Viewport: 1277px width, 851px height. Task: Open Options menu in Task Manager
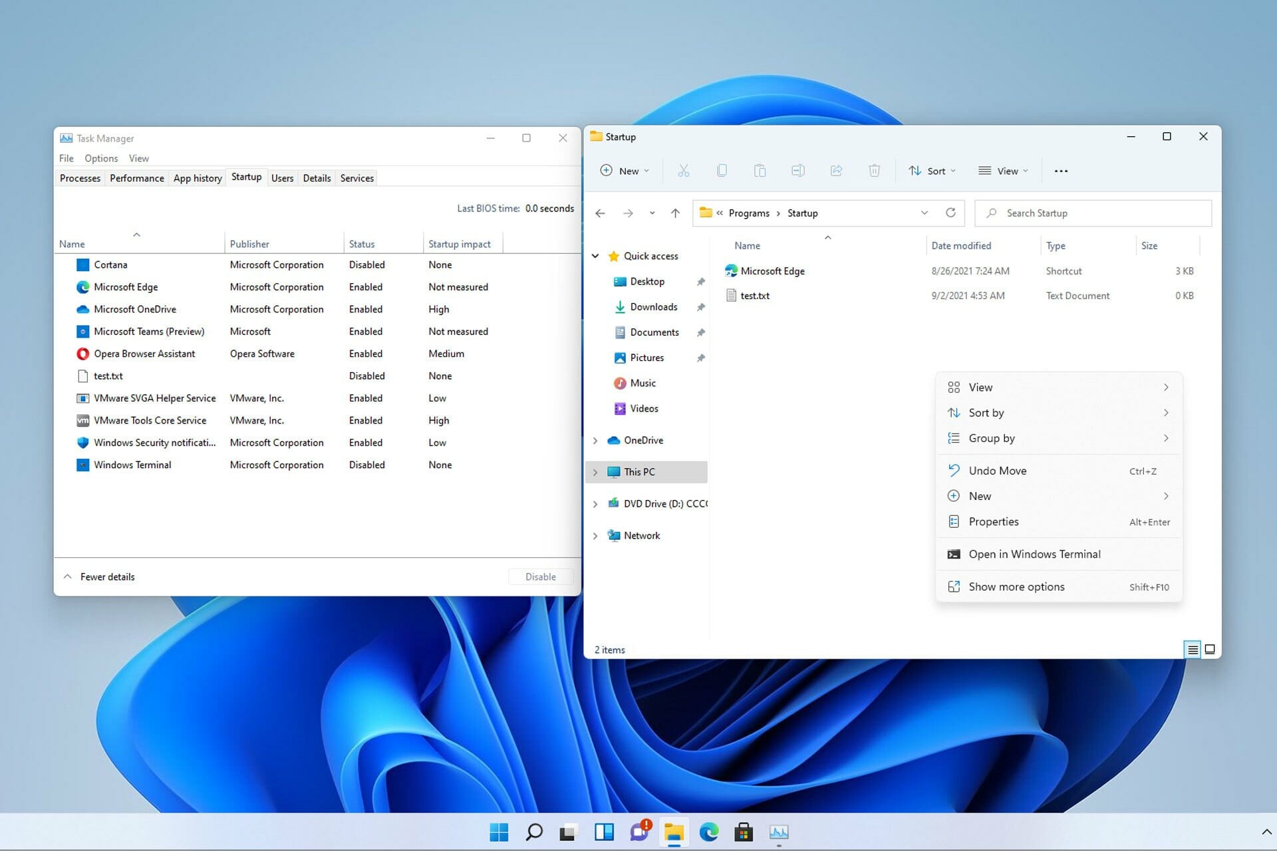(101, 158)
